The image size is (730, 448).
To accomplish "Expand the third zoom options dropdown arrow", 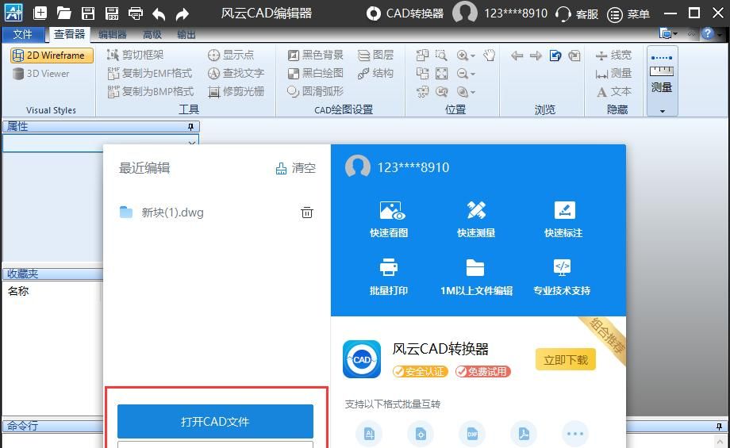I will pos(473,92).
